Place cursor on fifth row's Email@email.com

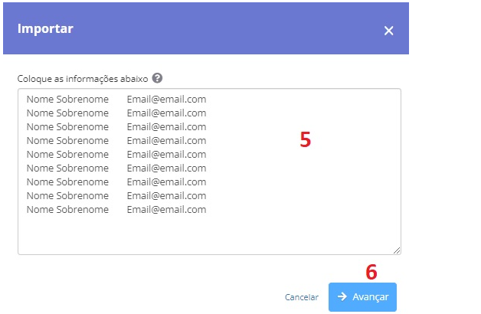tap(166, 155)
